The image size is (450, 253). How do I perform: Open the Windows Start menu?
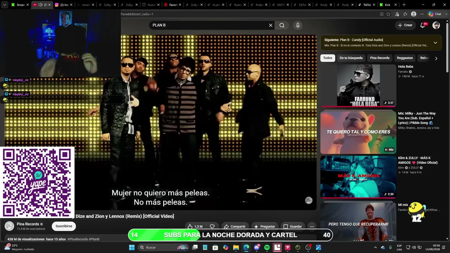coord(132,247)
